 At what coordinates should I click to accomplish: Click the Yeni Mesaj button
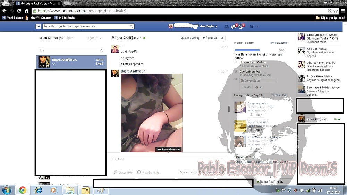tap(189, 38)
